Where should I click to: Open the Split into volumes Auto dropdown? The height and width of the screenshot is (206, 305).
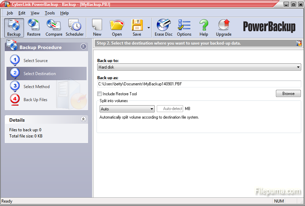pos(152,109)
